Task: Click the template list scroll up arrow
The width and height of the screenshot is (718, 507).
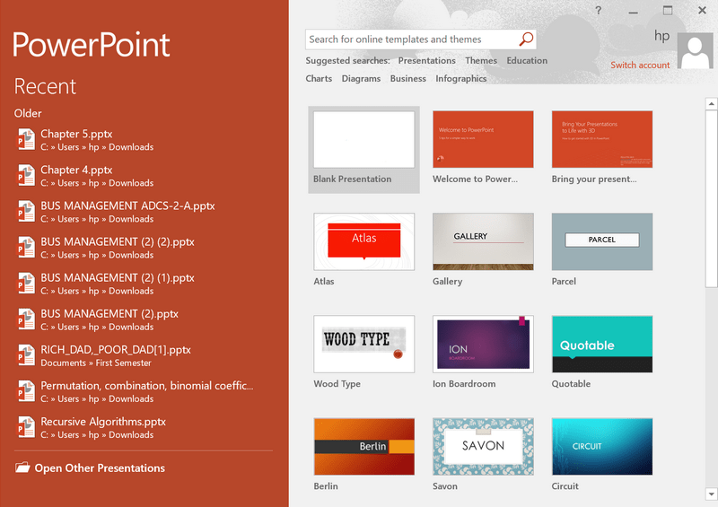Action: pyautogui.click(x=711, y=103)
